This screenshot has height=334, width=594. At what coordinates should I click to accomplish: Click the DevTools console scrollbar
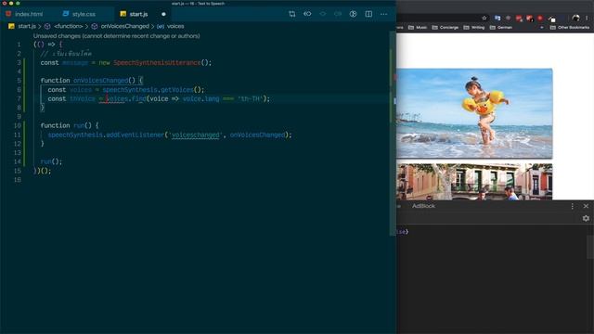590,247
